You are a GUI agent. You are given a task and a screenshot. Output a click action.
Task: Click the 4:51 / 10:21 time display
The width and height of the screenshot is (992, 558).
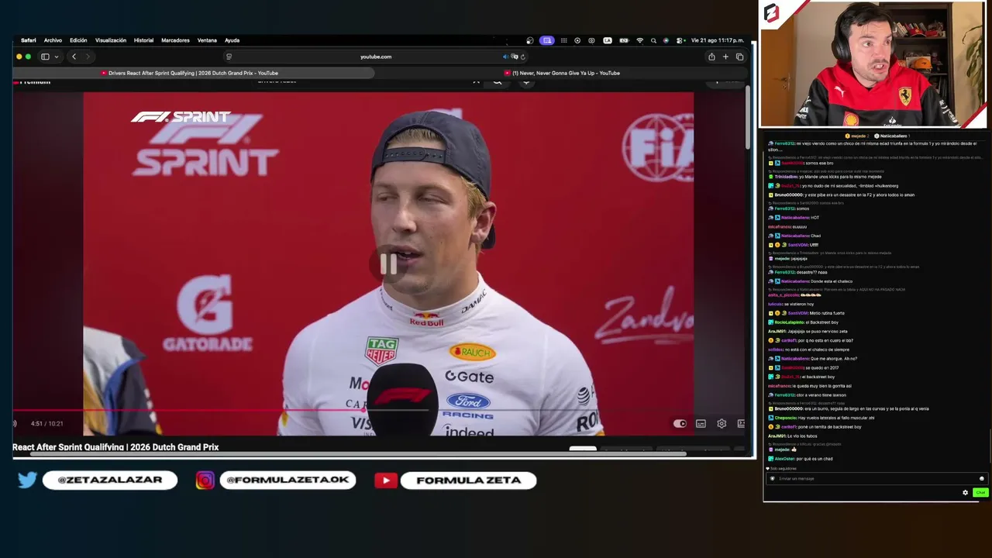[46, 424]
